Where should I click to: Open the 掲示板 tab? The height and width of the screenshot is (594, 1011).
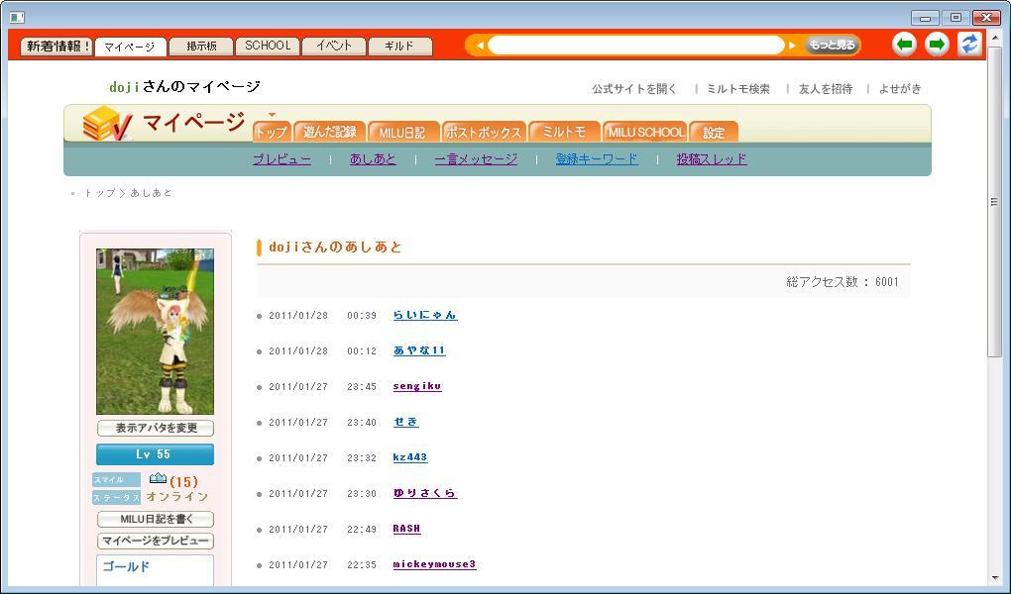[201, 46]
